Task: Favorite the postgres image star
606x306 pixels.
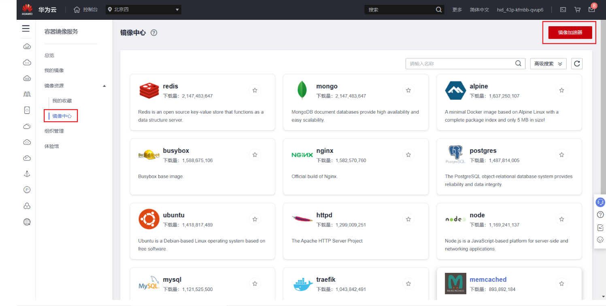Action: [561, 154]
